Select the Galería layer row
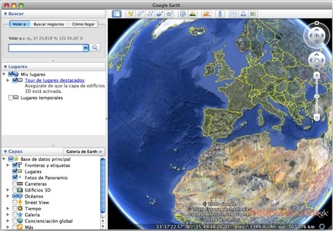This screenshot has height=231, width=333. [32, 215]
